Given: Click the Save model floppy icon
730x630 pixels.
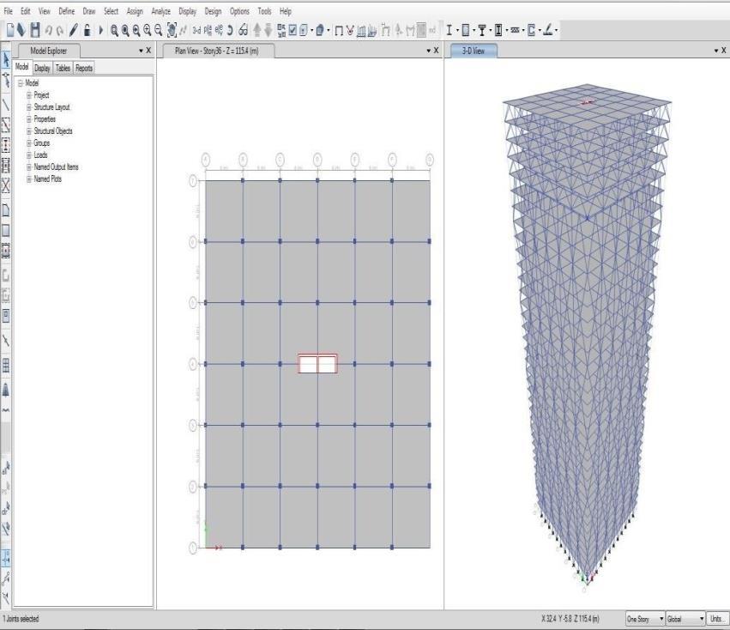Looking at the screenshot, I should 35,30.
